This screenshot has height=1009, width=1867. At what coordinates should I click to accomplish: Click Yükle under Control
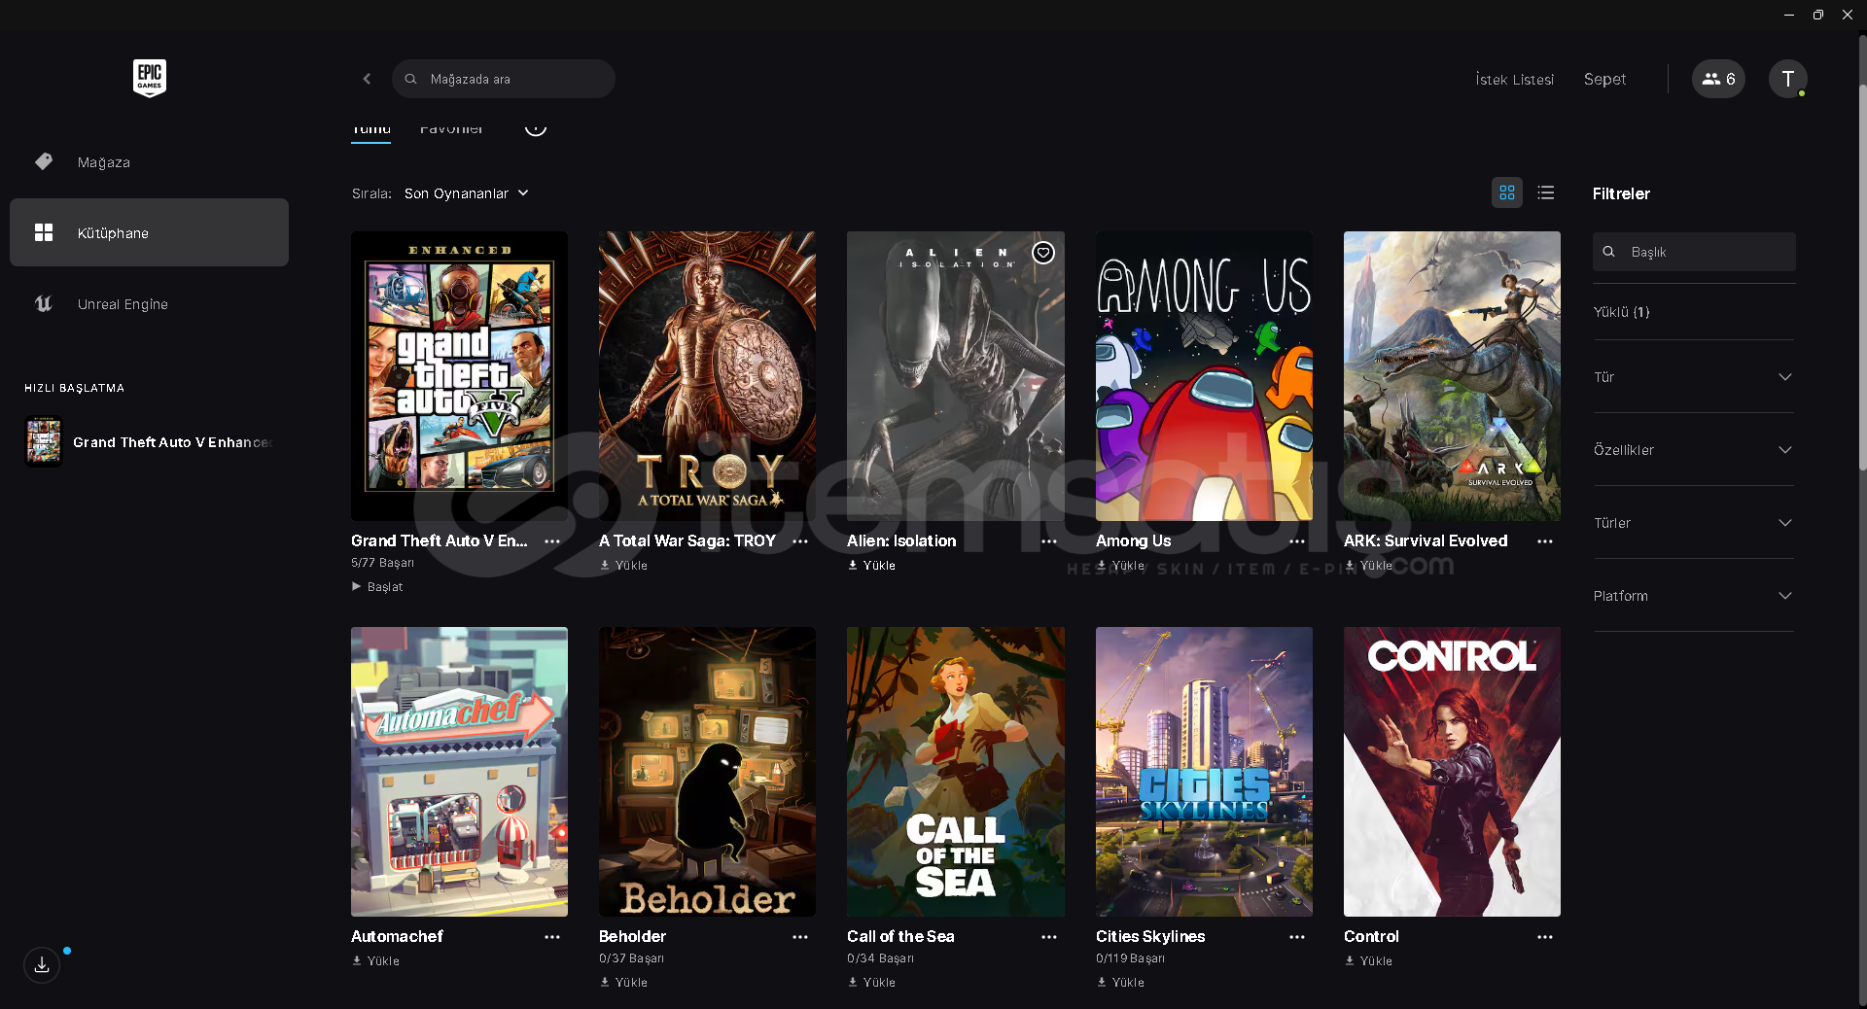pyautogui.click(x=1368, y=961)
